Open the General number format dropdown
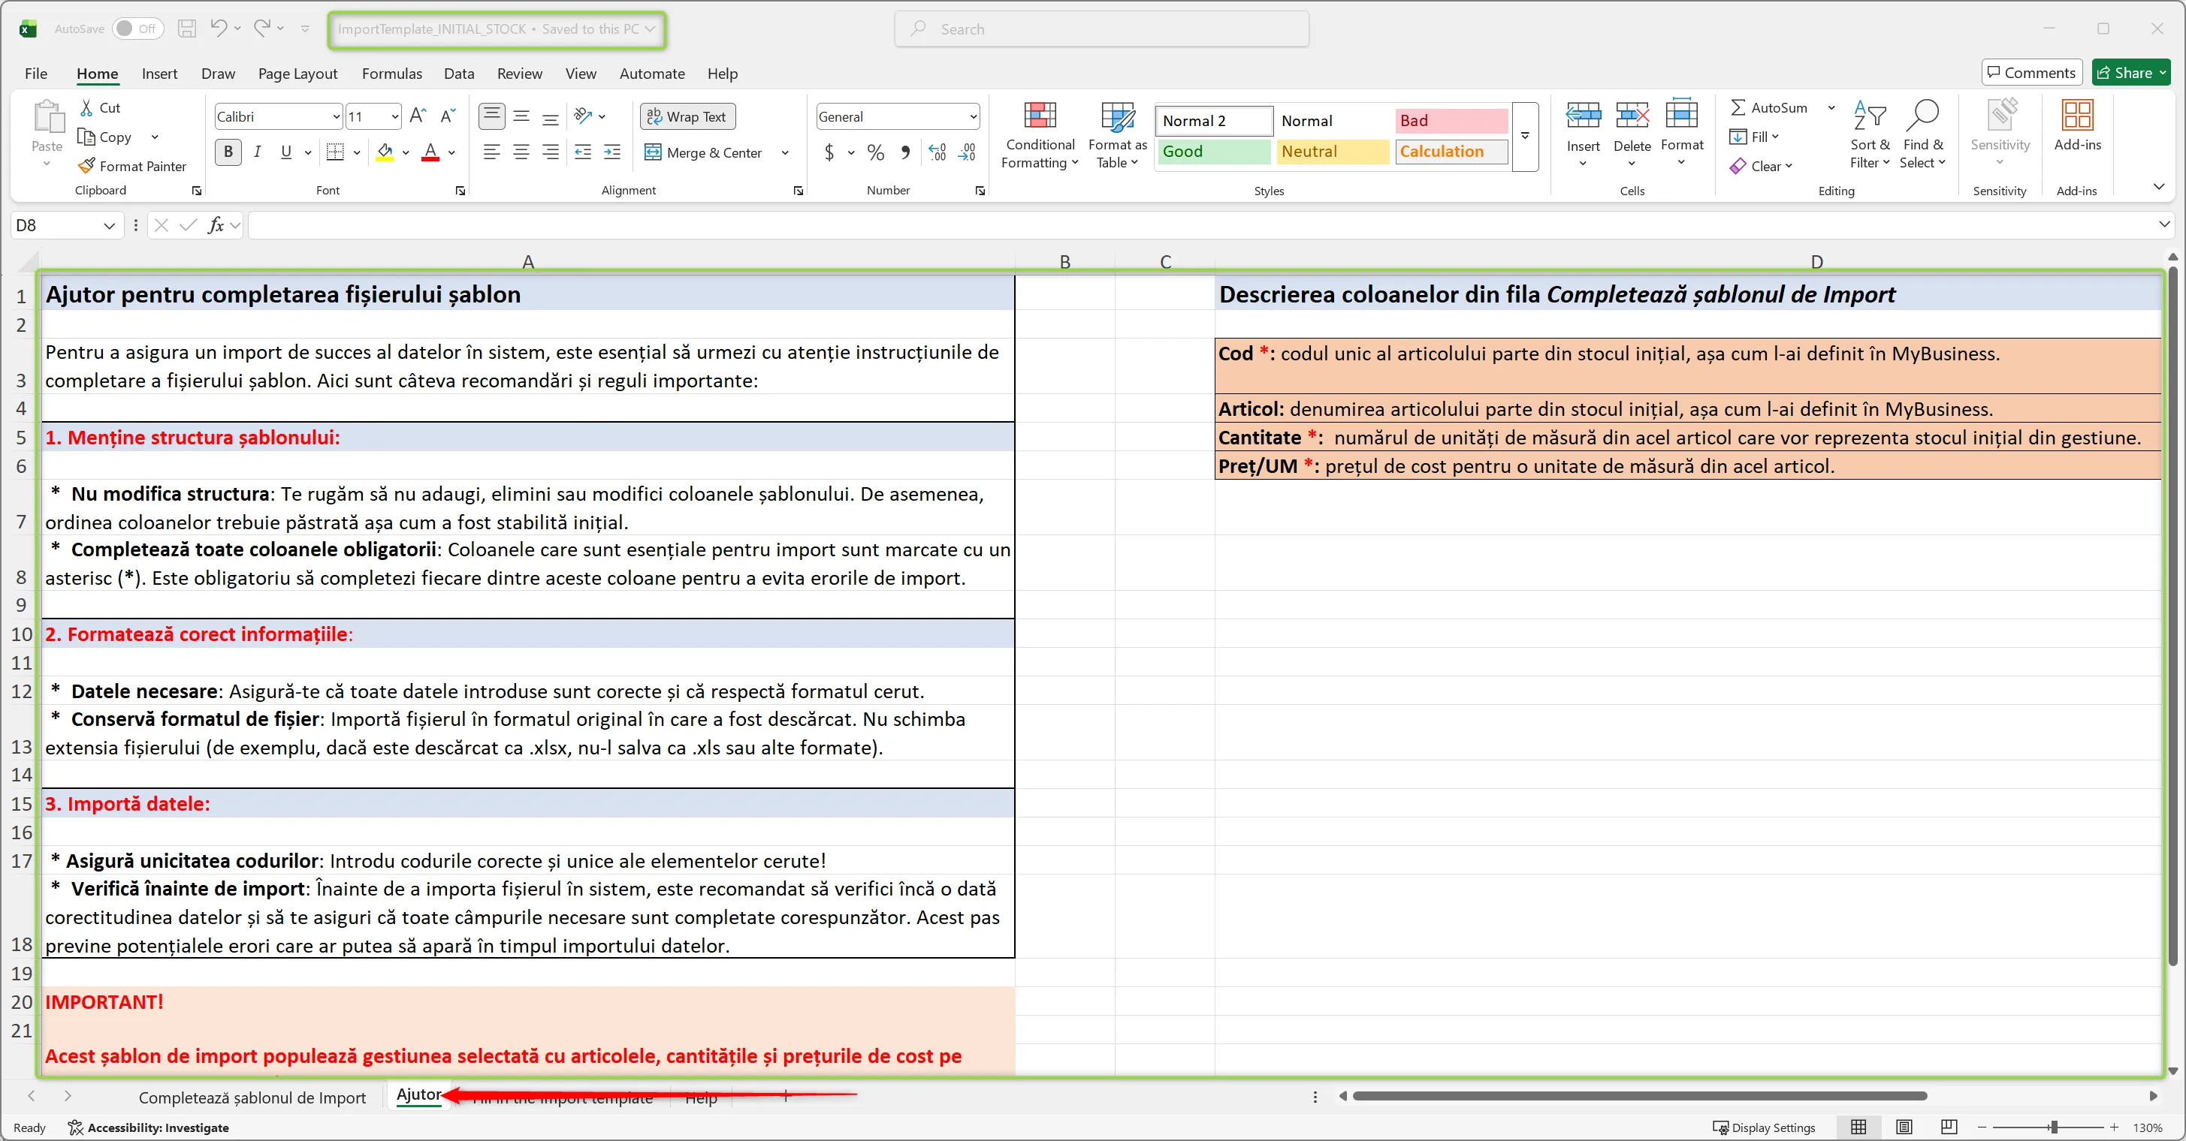 pos(973,116)
